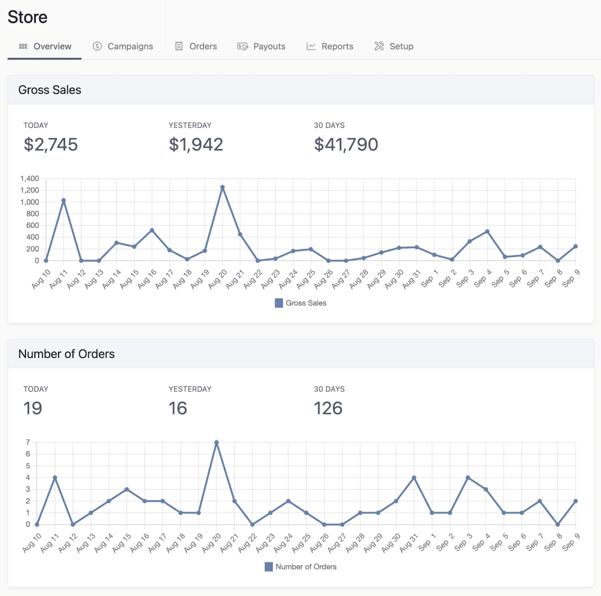
Task: Go to the Orders tab
Action: click(196, 46)
